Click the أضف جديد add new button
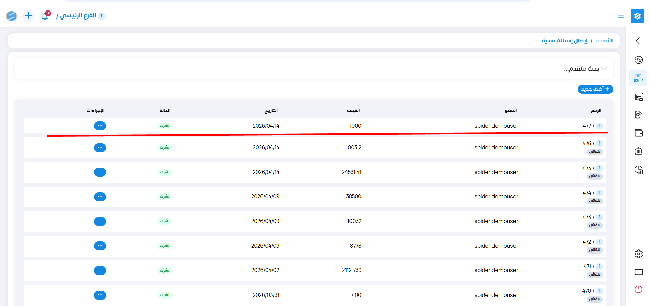Viewport: 650px width, 306px height. coord(595,89)
